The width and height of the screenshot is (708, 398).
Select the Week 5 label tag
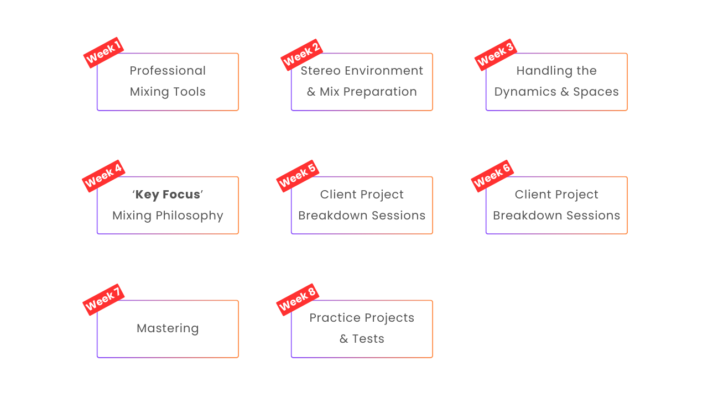[298, 176]
